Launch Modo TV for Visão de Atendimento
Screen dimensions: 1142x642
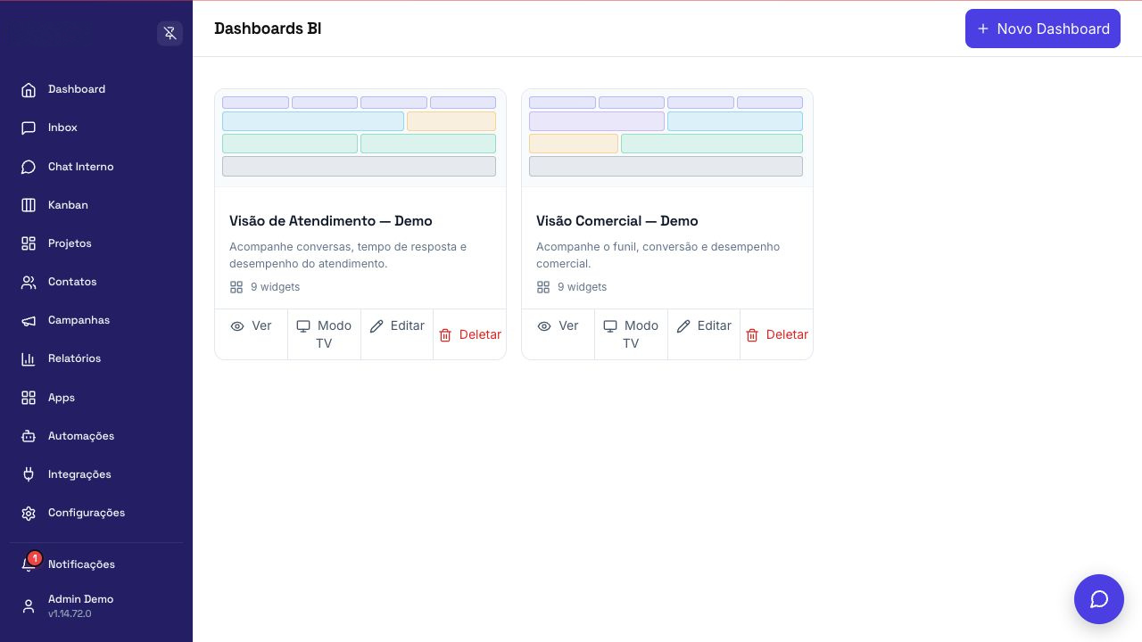pyautogui.click(x=324, y=334)
